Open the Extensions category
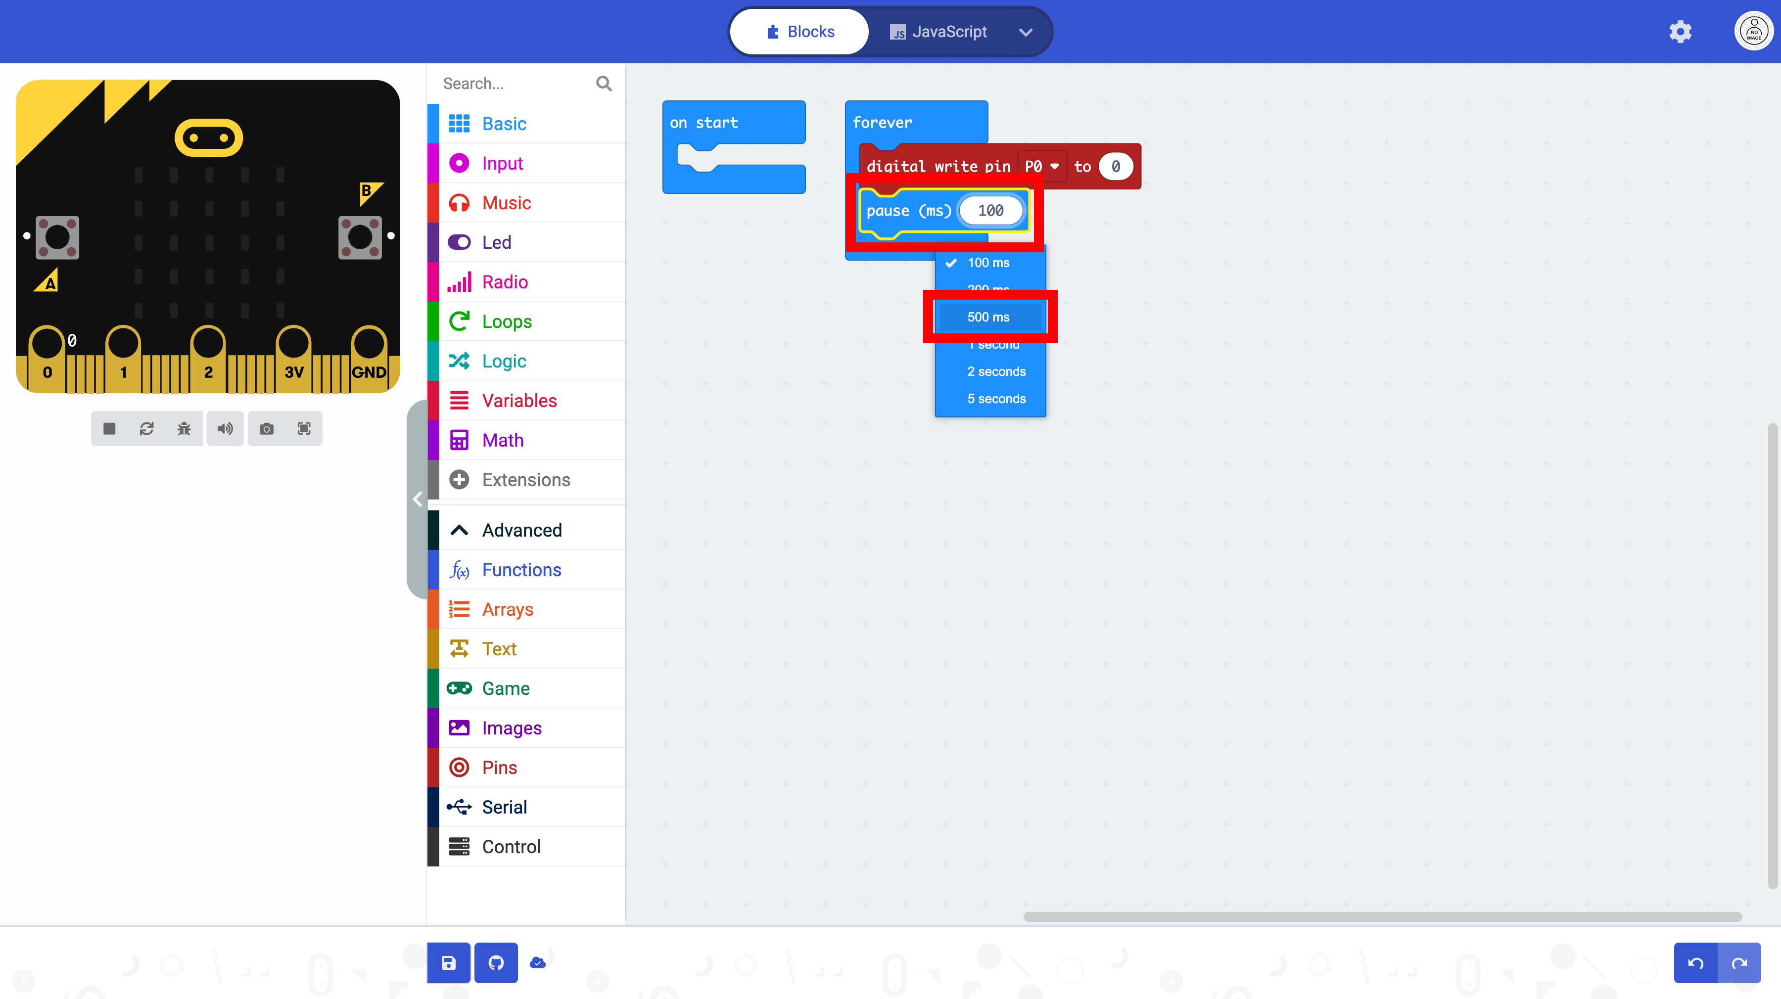This screenshot has height=999, width=1781. coord(525,480)
